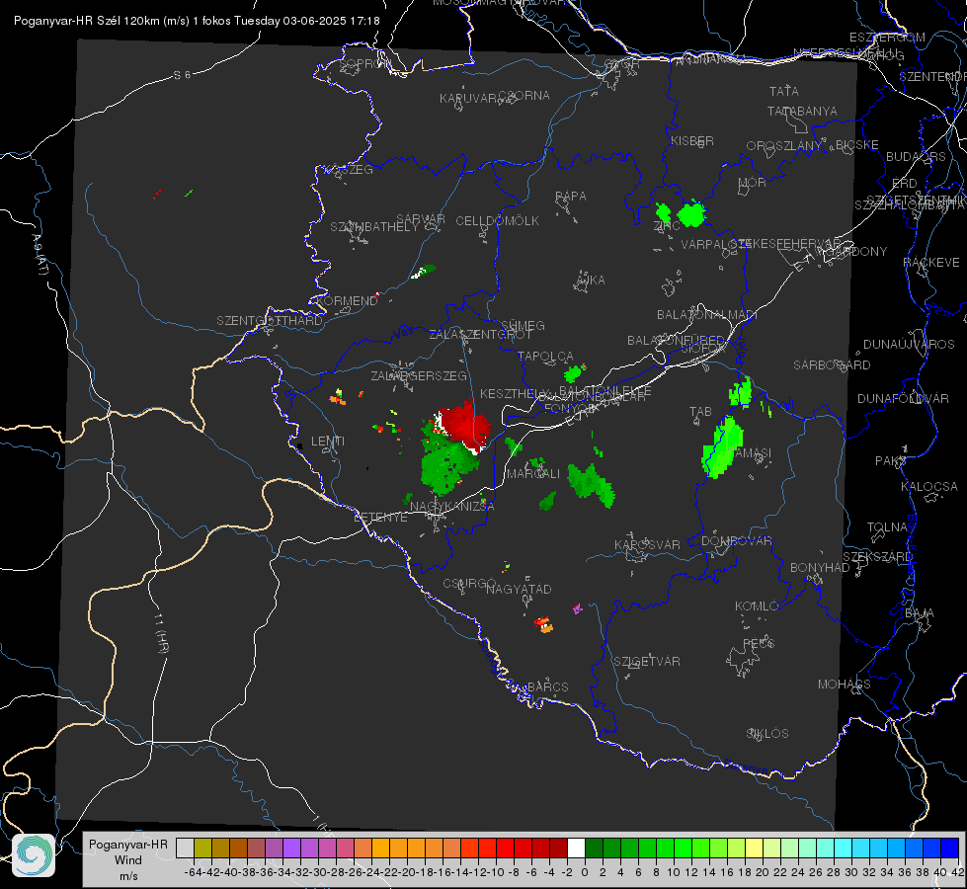Click the DUNAFÖLDVÁR city label
This screenshot has height=889, width=967.
click(x=903, y=398)
